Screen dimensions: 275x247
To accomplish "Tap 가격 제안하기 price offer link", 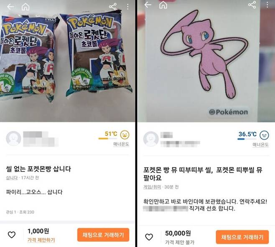I will (x=41, y=240).
